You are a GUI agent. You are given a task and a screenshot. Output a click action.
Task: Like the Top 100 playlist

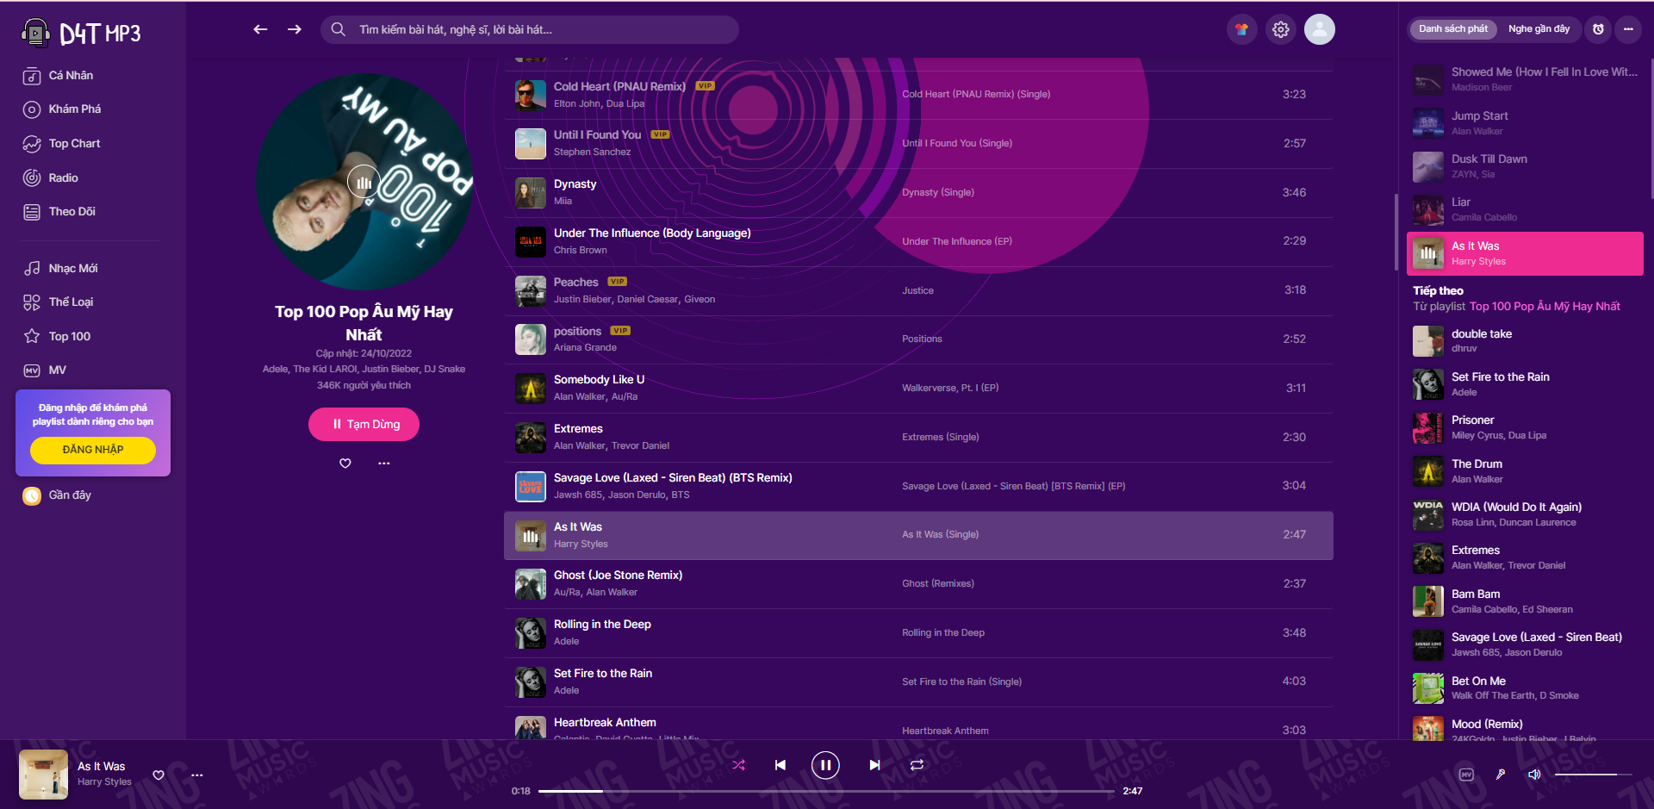345,464
